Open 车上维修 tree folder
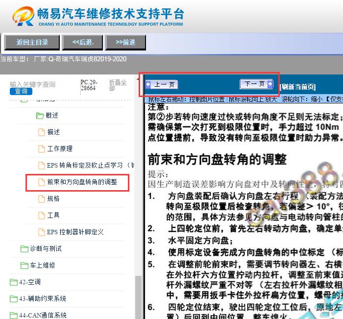The image size is (343, 319). (43, 265)
